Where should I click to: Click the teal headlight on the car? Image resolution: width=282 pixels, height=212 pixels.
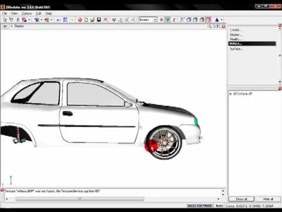coord(196,120)
